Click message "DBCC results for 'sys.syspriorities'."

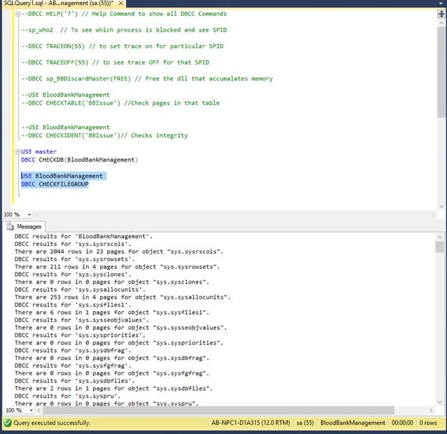[80, 335]
